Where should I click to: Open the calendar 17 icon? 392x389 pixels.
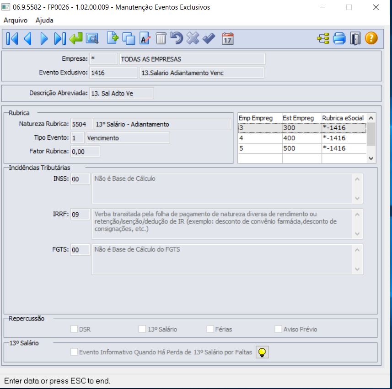pos(227,39)
